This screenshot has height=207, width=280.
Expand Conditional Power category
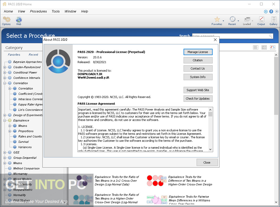(5, 73)
